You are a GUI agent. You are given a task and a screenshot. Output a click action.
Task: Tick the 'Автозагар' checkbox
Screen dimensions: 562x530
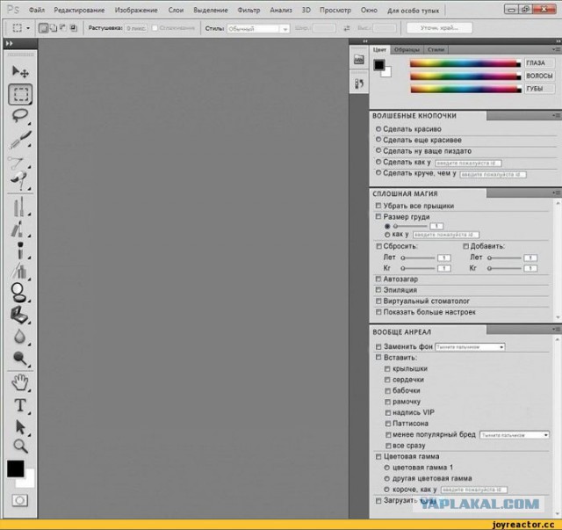378,279
